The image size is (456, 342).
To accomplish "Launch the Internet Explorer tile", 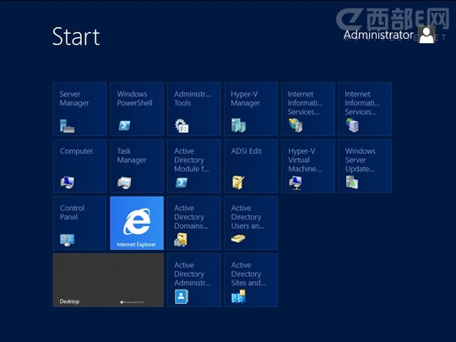I will pos(137,223).
